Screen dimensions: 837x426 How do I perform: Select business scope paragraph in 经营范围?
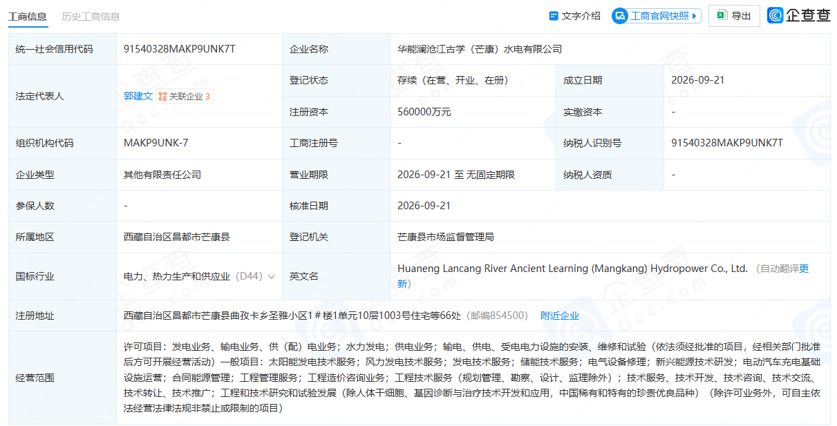click(472, 378)
